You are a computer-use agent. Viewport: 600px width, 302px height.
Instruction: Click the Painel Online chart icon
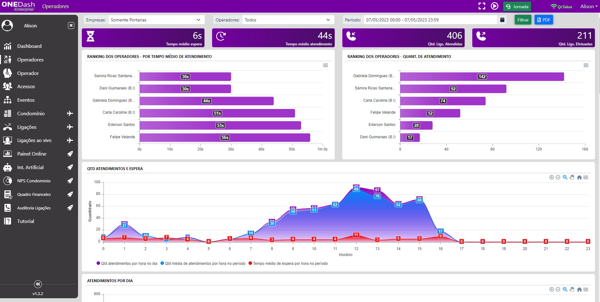(x=8, y=154)
